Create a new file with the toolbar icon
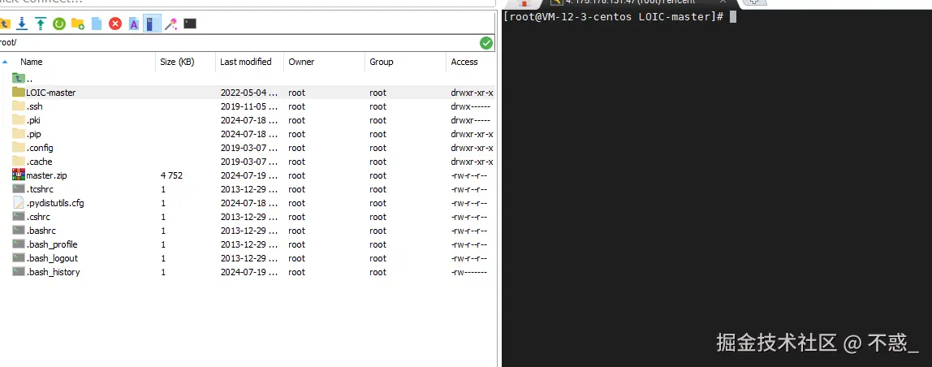Image resolution: width=932 pixels, height=367 pixels. [x=97, y=24]
